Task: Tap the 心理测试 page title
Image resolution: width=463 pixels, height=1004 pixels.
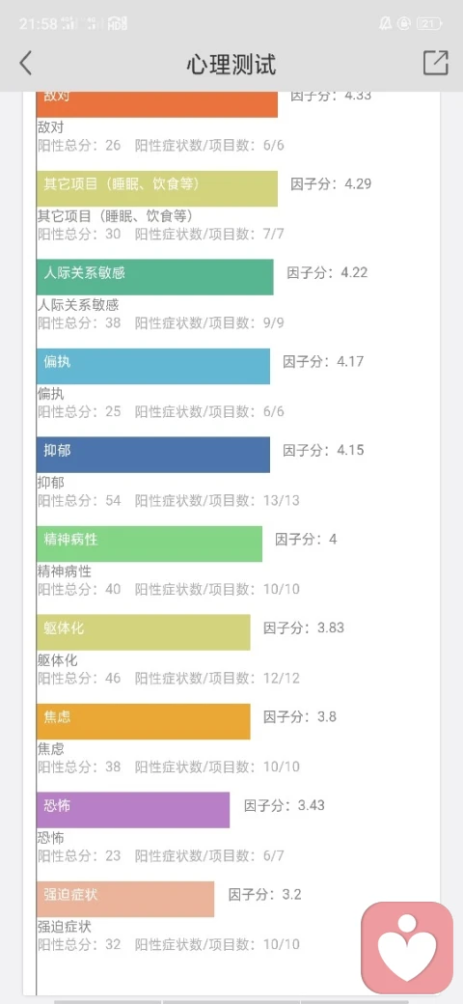Action: pyautogui.click(x=231, y=65)
